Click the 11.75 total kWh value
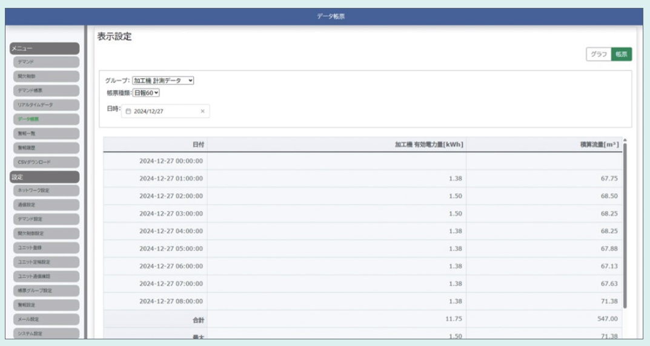 [454, 319]
